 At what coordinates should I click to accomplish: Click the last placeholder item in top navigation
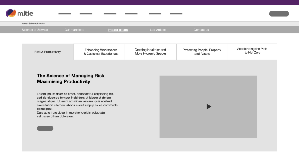[x=176, y=14]
